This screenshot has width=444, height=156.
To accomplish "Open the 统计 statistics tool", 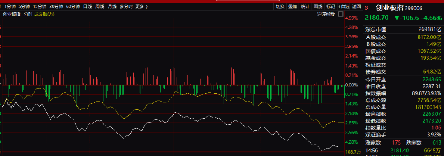I will click(x=305, y=7).
